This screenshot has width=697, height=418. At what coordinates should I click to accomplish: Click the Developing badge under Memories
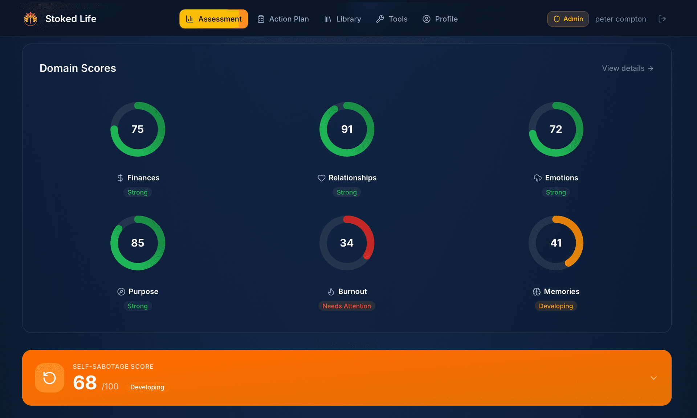coord(555,306)
